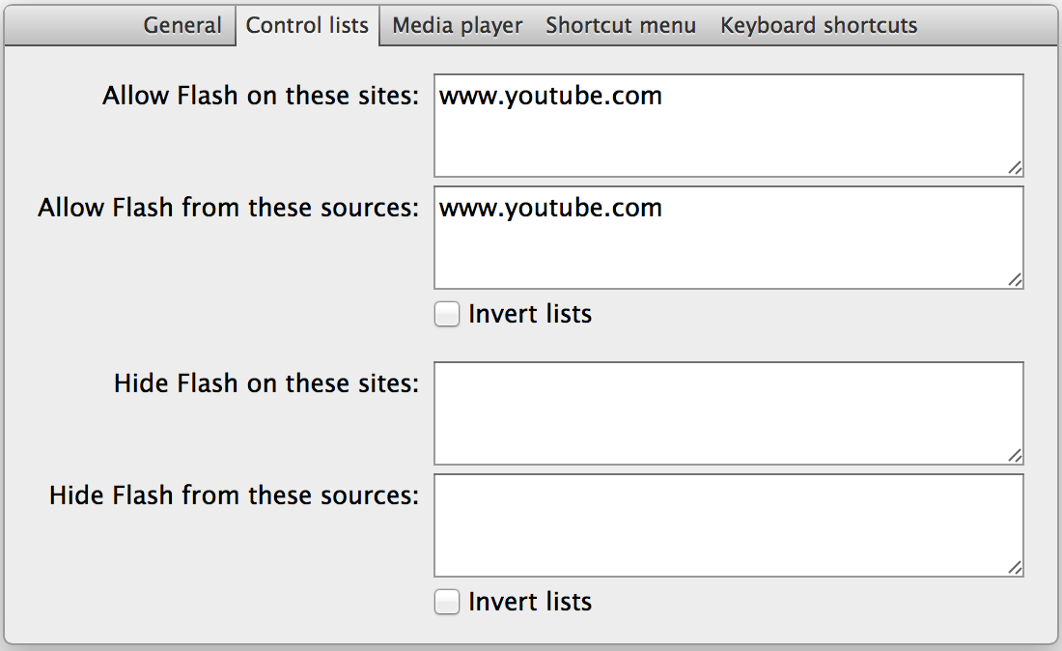
Task: Tick the Invert lists checkbox below Hide Flash sources
Action: coord(447,602)
